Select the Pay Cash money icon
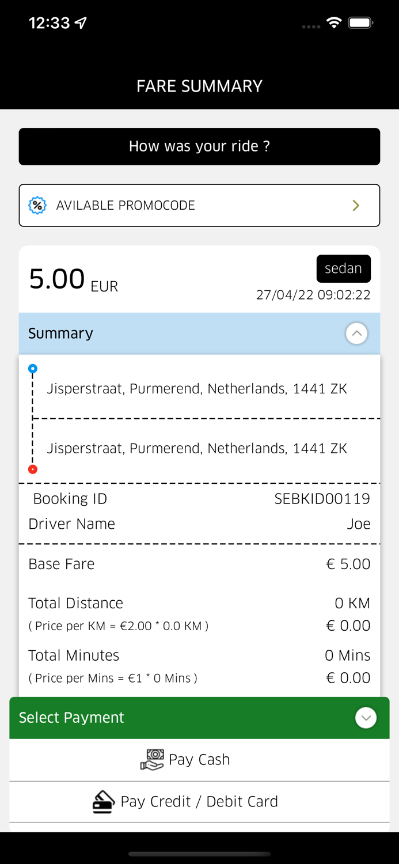 pyautogui.click(x=152, y=759)
